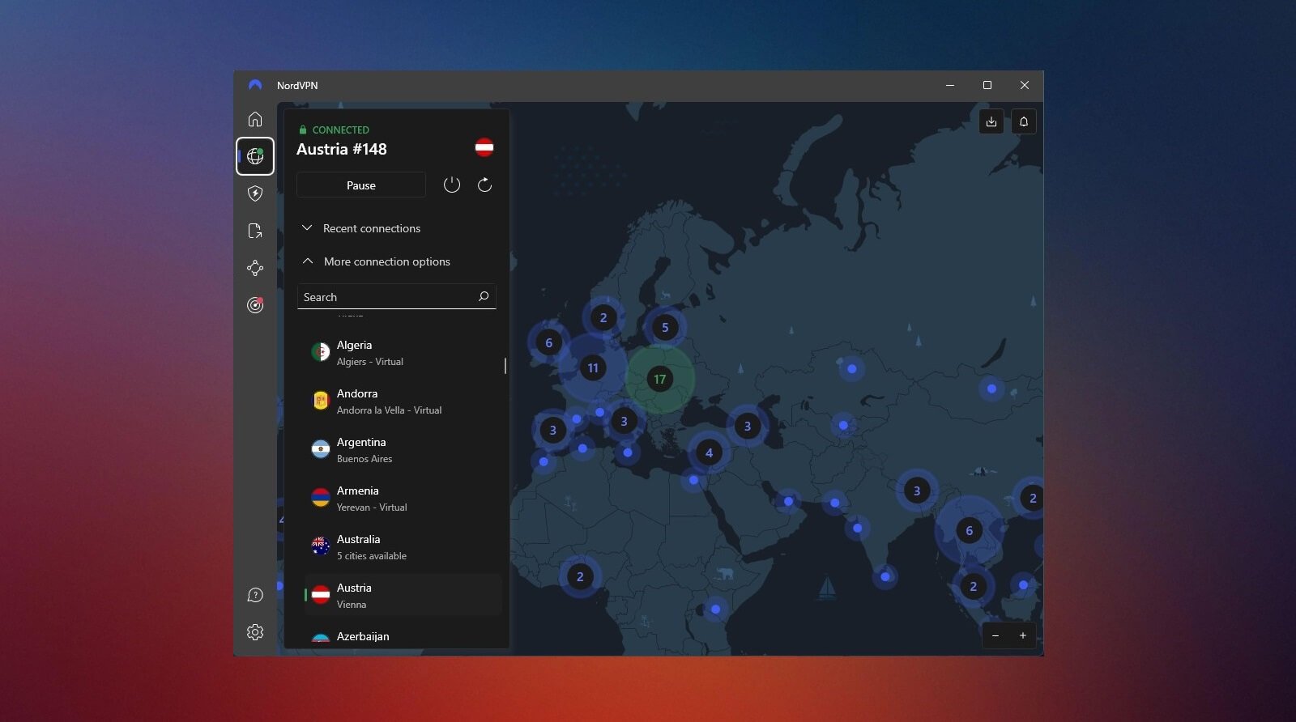This screenshot has height=722, width=1296.
Task: Open Dark Web Monitor radar icon
Action: [x=255, y=305]
